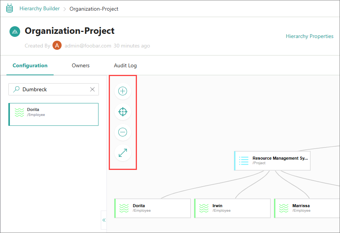Open Hierarchy Properties link
The height and width of the screenshot is (233, 340).
coord(310,36)
